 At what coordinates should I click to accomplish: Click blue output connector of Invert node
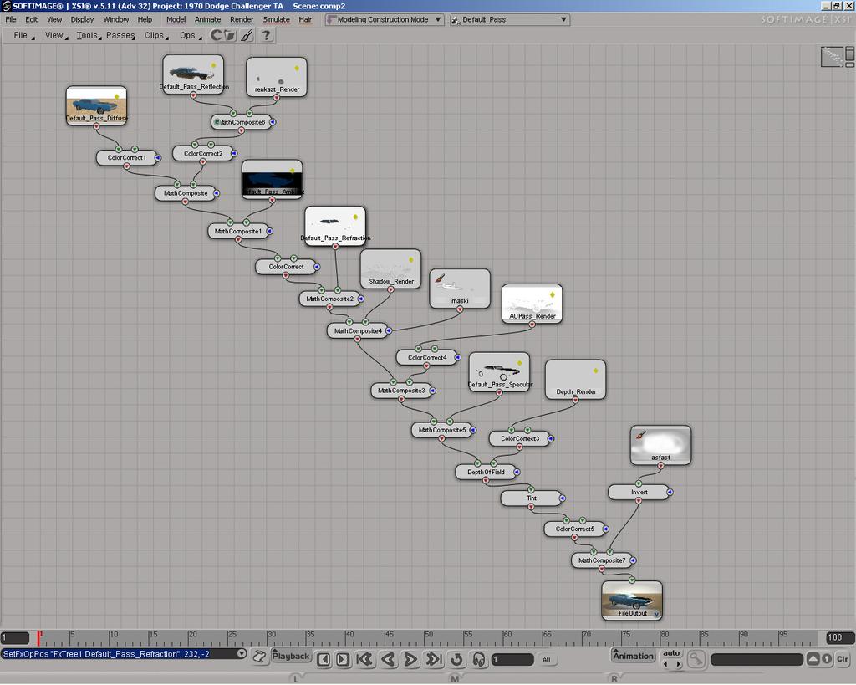coord(670,492)
